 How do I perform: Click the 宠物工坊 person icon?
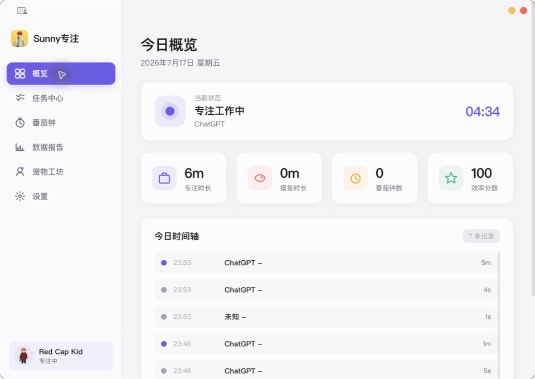pos(20,172)
